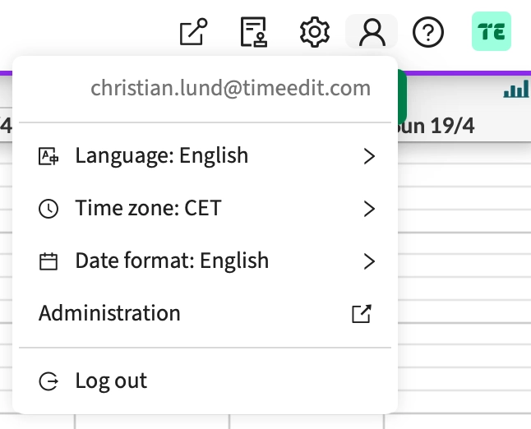Select the 'Language: English' menu entry
Viewport: 531px width, 429px height.
161,155
